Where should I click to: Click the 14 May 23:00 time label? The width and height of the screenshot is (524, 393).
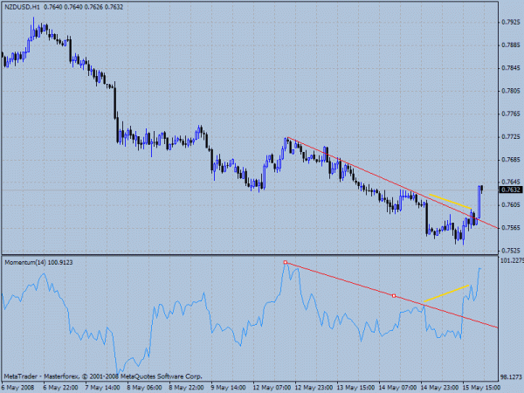pos(439,388)
